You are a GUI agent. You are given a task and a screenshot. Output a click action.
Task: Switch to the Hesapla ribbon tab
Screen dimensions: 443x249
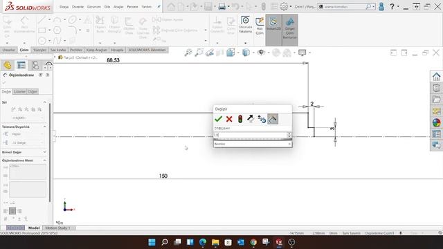click(x=117, y=50)
